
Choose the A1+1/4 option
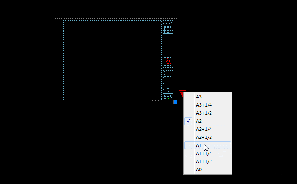pos(207,154)
